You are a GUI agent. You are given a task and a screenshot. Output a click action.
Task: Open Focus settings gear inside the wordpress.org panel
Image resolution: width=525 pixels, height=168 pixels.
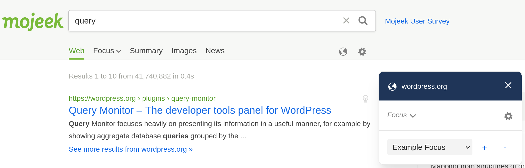[x=508, y=116]
